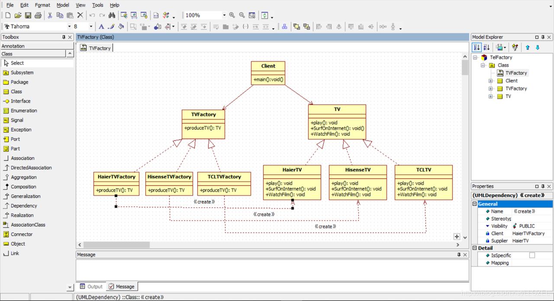Open the zoom level dropdown at 100%
The height and width of the screenshot is (301, 554).
point(224,15)
